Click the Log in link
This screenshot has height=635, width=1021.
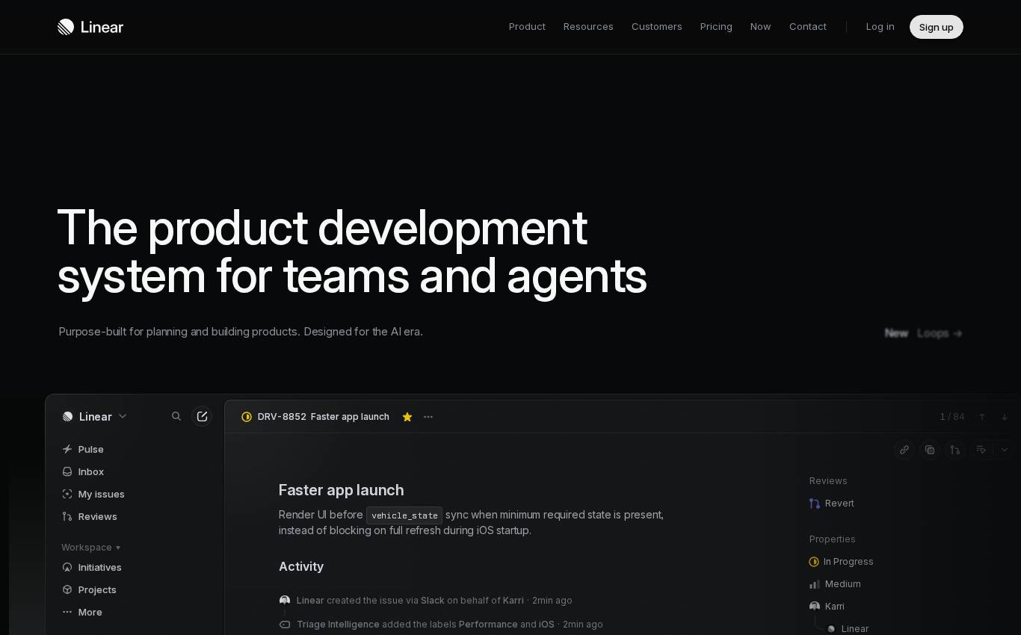coord(880,27)
